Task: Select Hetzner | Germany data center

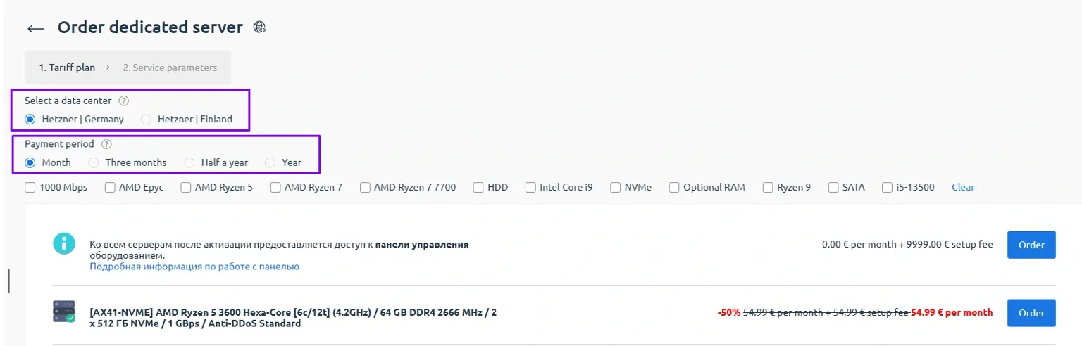Action: 30,120
